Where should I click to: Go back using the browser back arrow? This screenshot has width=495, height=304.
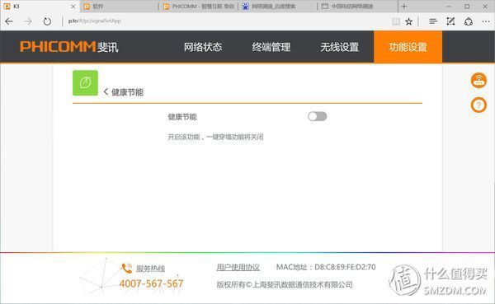(9, 21)
